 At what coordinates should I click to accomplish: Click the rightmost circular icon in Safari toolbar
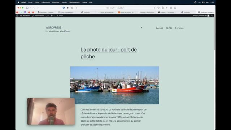[x=175, y=8]
